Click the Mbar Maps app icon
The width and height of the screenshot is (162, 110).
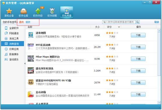(x=31, y=58)
